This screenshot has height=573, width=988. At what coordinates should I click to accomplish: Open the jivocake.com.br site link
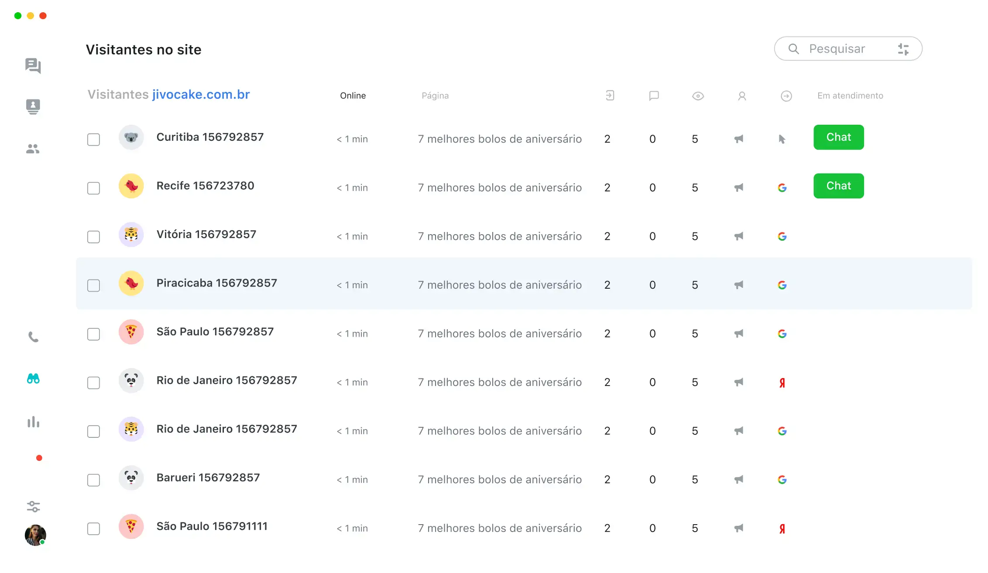pyautogui.click(x=201, y=95)
